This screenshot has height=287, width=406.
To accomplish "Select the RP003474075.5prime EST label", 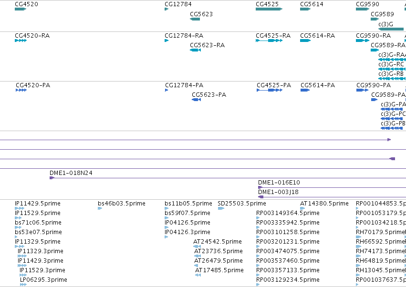I will click(288, 251).
